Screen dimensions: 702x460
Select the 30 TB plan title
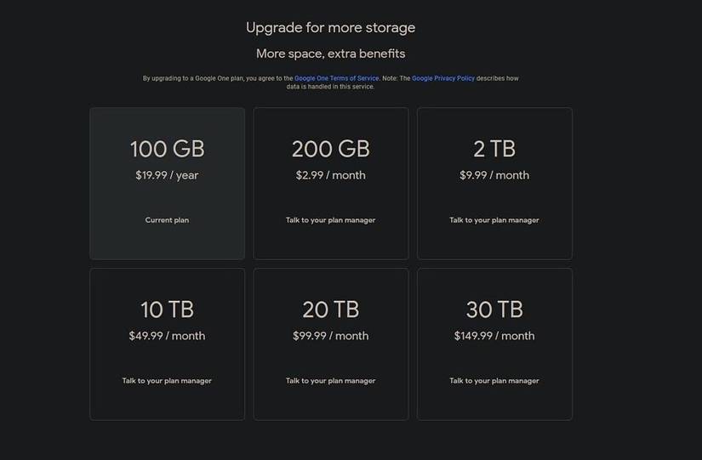click(494, 309)
